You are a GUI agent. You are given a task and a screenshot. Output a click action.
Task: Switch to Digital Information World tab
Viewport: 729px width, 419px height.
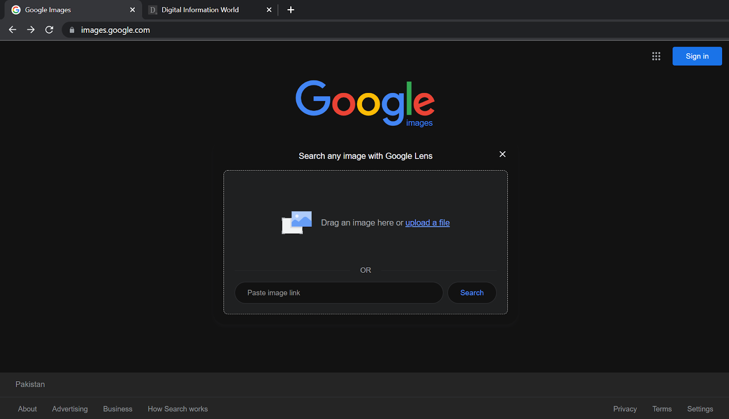pyautogui.click(x=210, y=10)
